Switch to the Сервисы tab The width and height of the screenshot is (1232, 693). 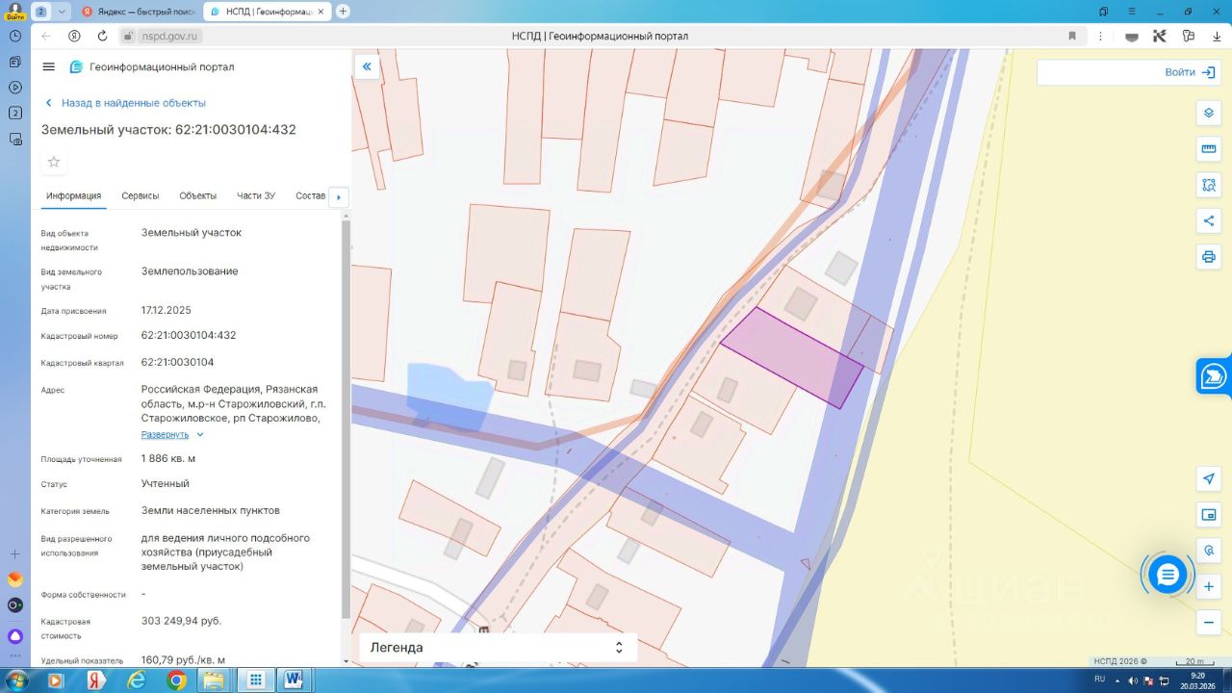point(141,195)
